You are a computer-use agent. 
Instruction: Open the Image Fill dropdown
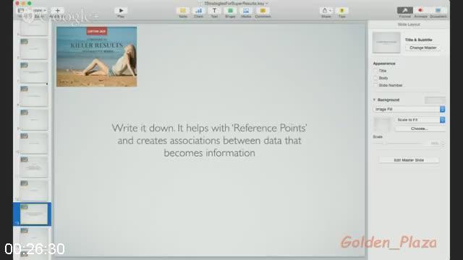pyautogui.click(x=409, y=109)
